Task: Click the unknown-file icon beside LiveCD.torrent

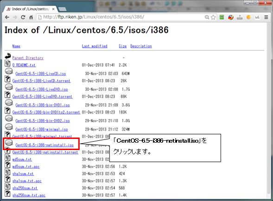Action: coord(7,79)
